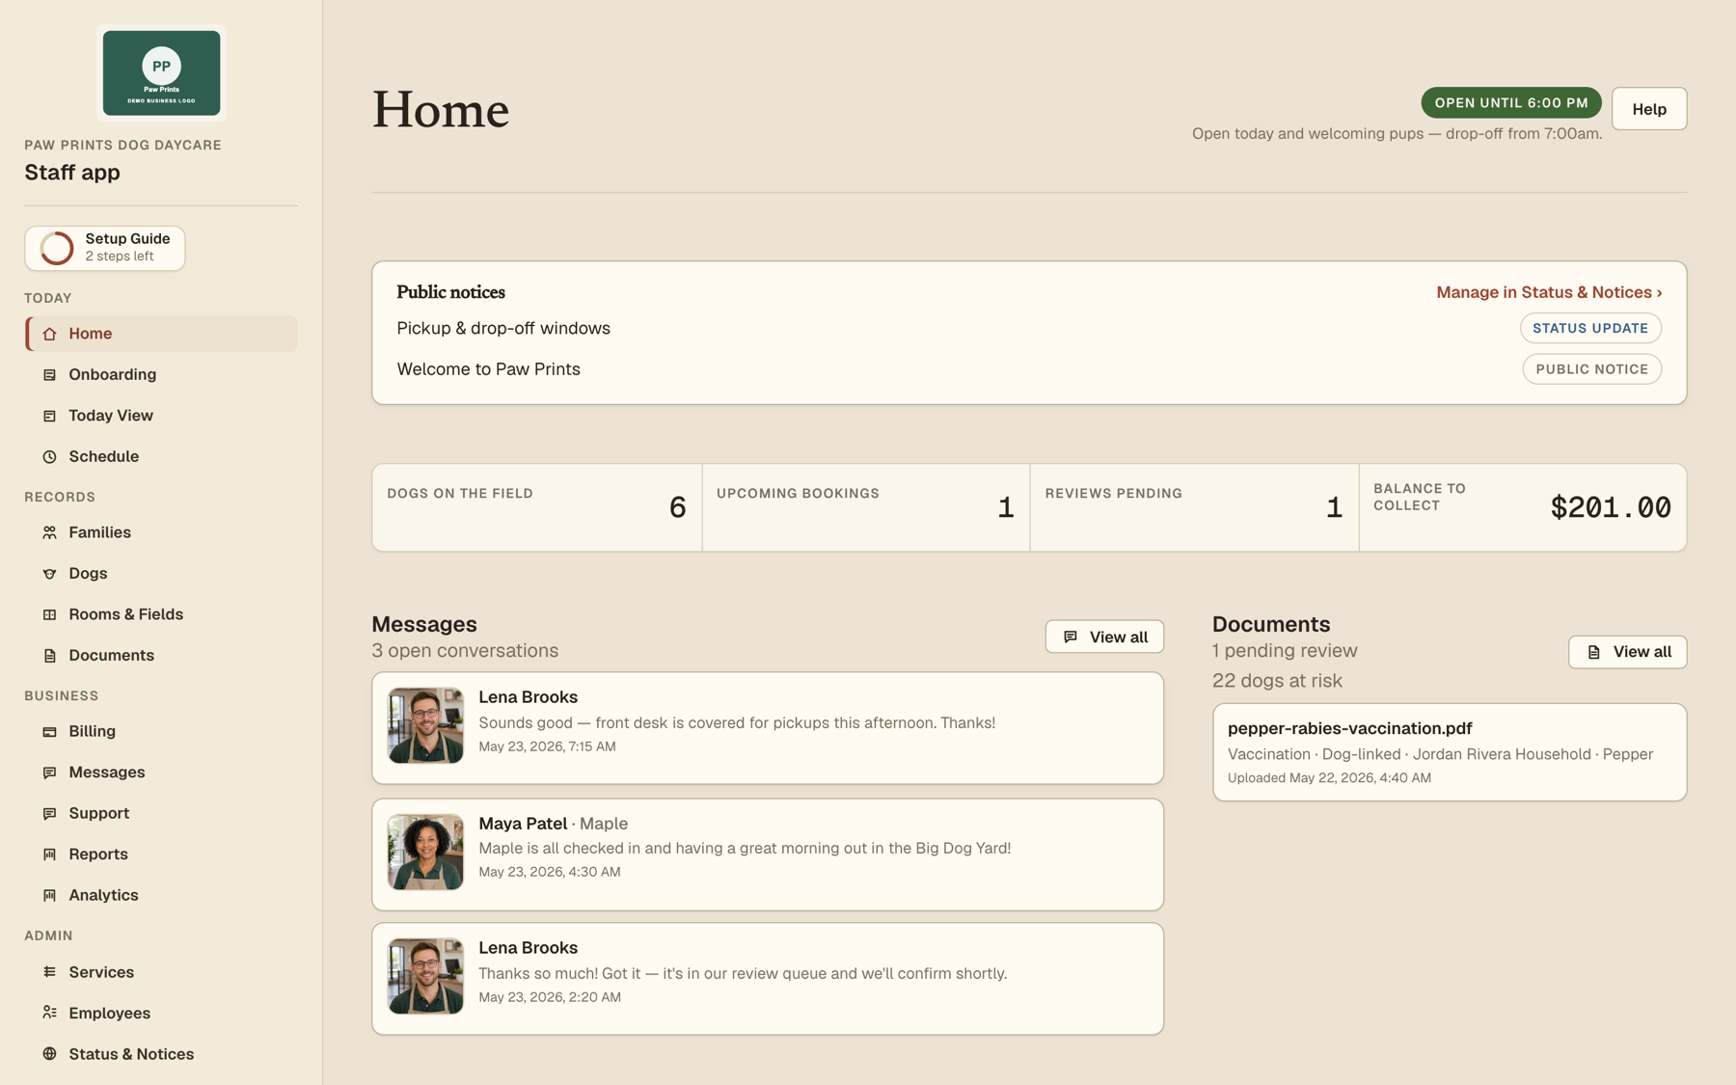Screen dimensions: 1736x1085
Task: Go to the Schedule section
Action: click(161, 456)
